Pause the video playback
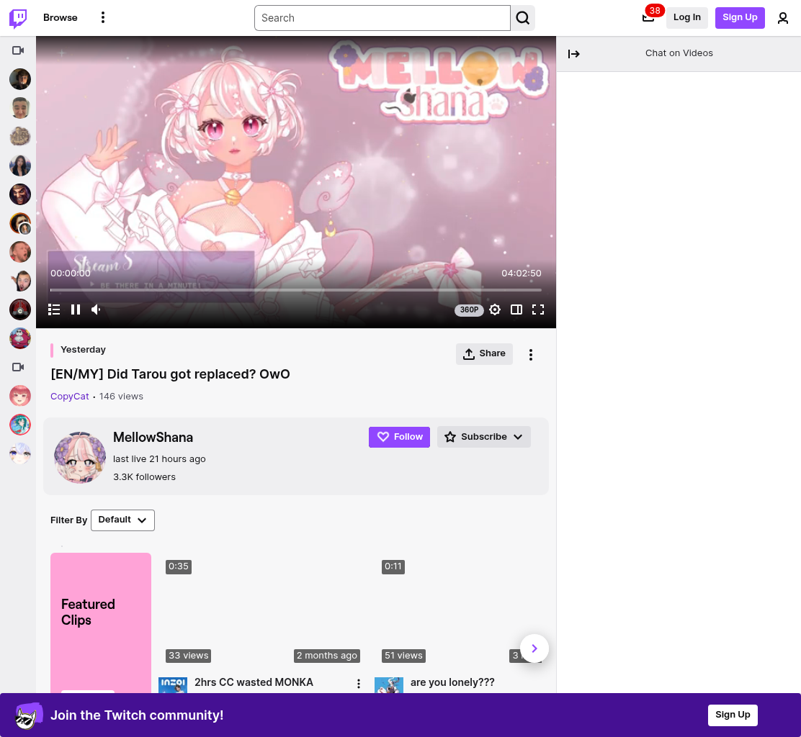The height and width of the screenshot is (737, 801). point(76,309)
